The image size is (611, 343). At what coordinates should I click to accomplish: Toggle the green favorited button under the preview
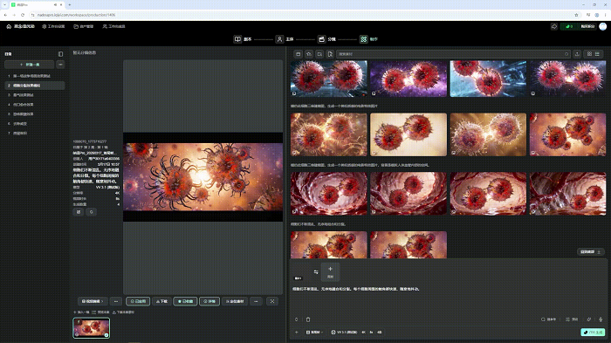click(185, 301)
